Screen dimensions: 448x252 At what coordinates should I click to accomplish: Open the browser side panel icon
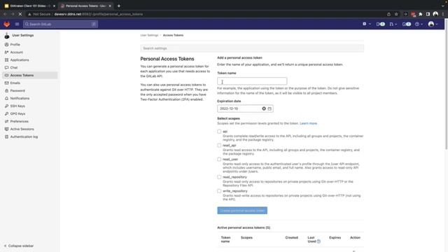point(428,14)
